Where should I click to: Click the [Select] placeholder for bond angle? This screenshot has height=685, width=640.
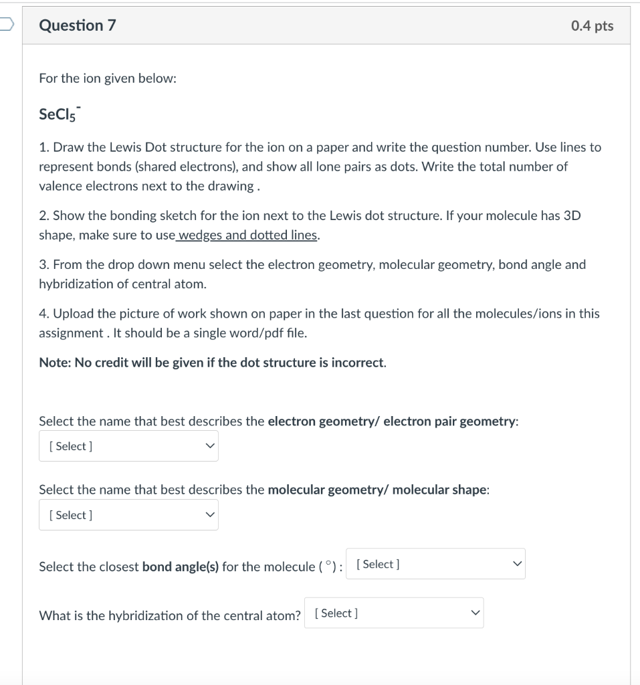[x=377, y=564]
